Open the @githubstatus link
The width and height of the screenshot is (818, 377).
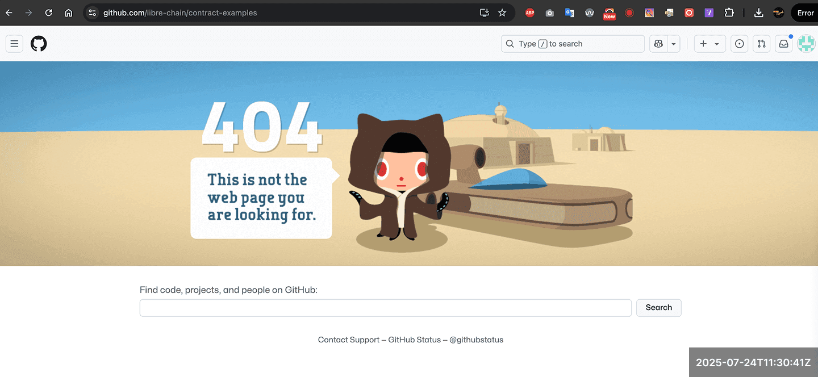coord(476,340)
